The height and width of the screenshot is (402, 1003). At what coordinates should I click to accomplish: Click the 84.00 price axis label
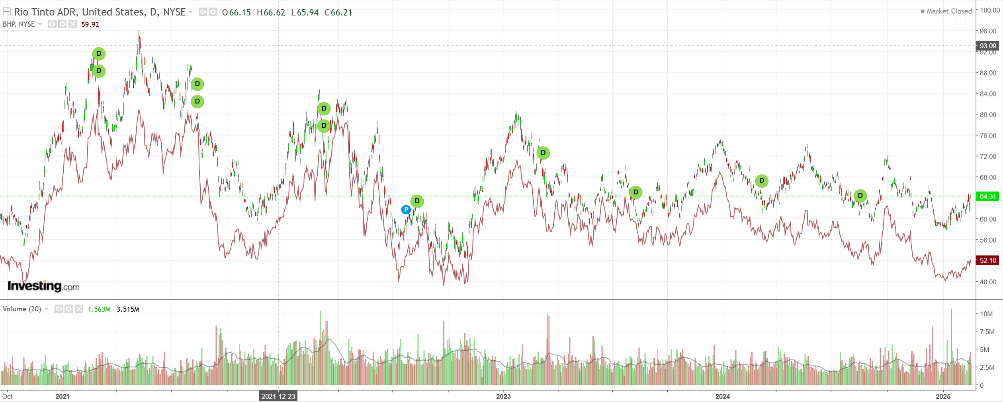pyautogui.click(x=988, y=94)
